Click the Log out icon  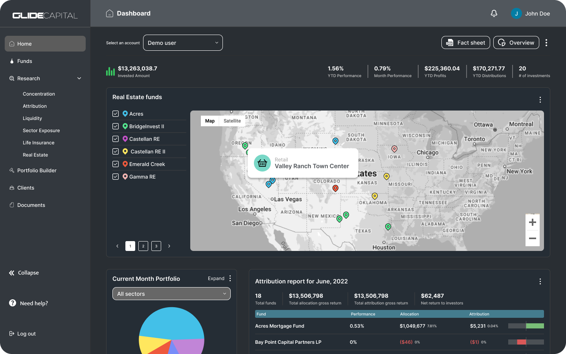click(12, 334)
